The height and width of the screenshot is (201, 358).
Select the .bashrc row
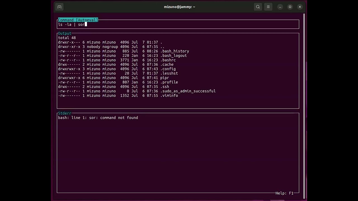click(x=117, y=60)
